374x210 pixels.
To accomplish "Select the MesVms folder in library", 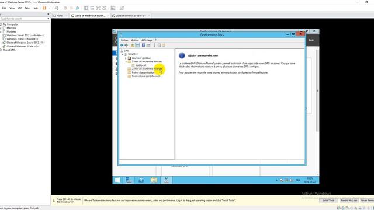I will [11, 28].
